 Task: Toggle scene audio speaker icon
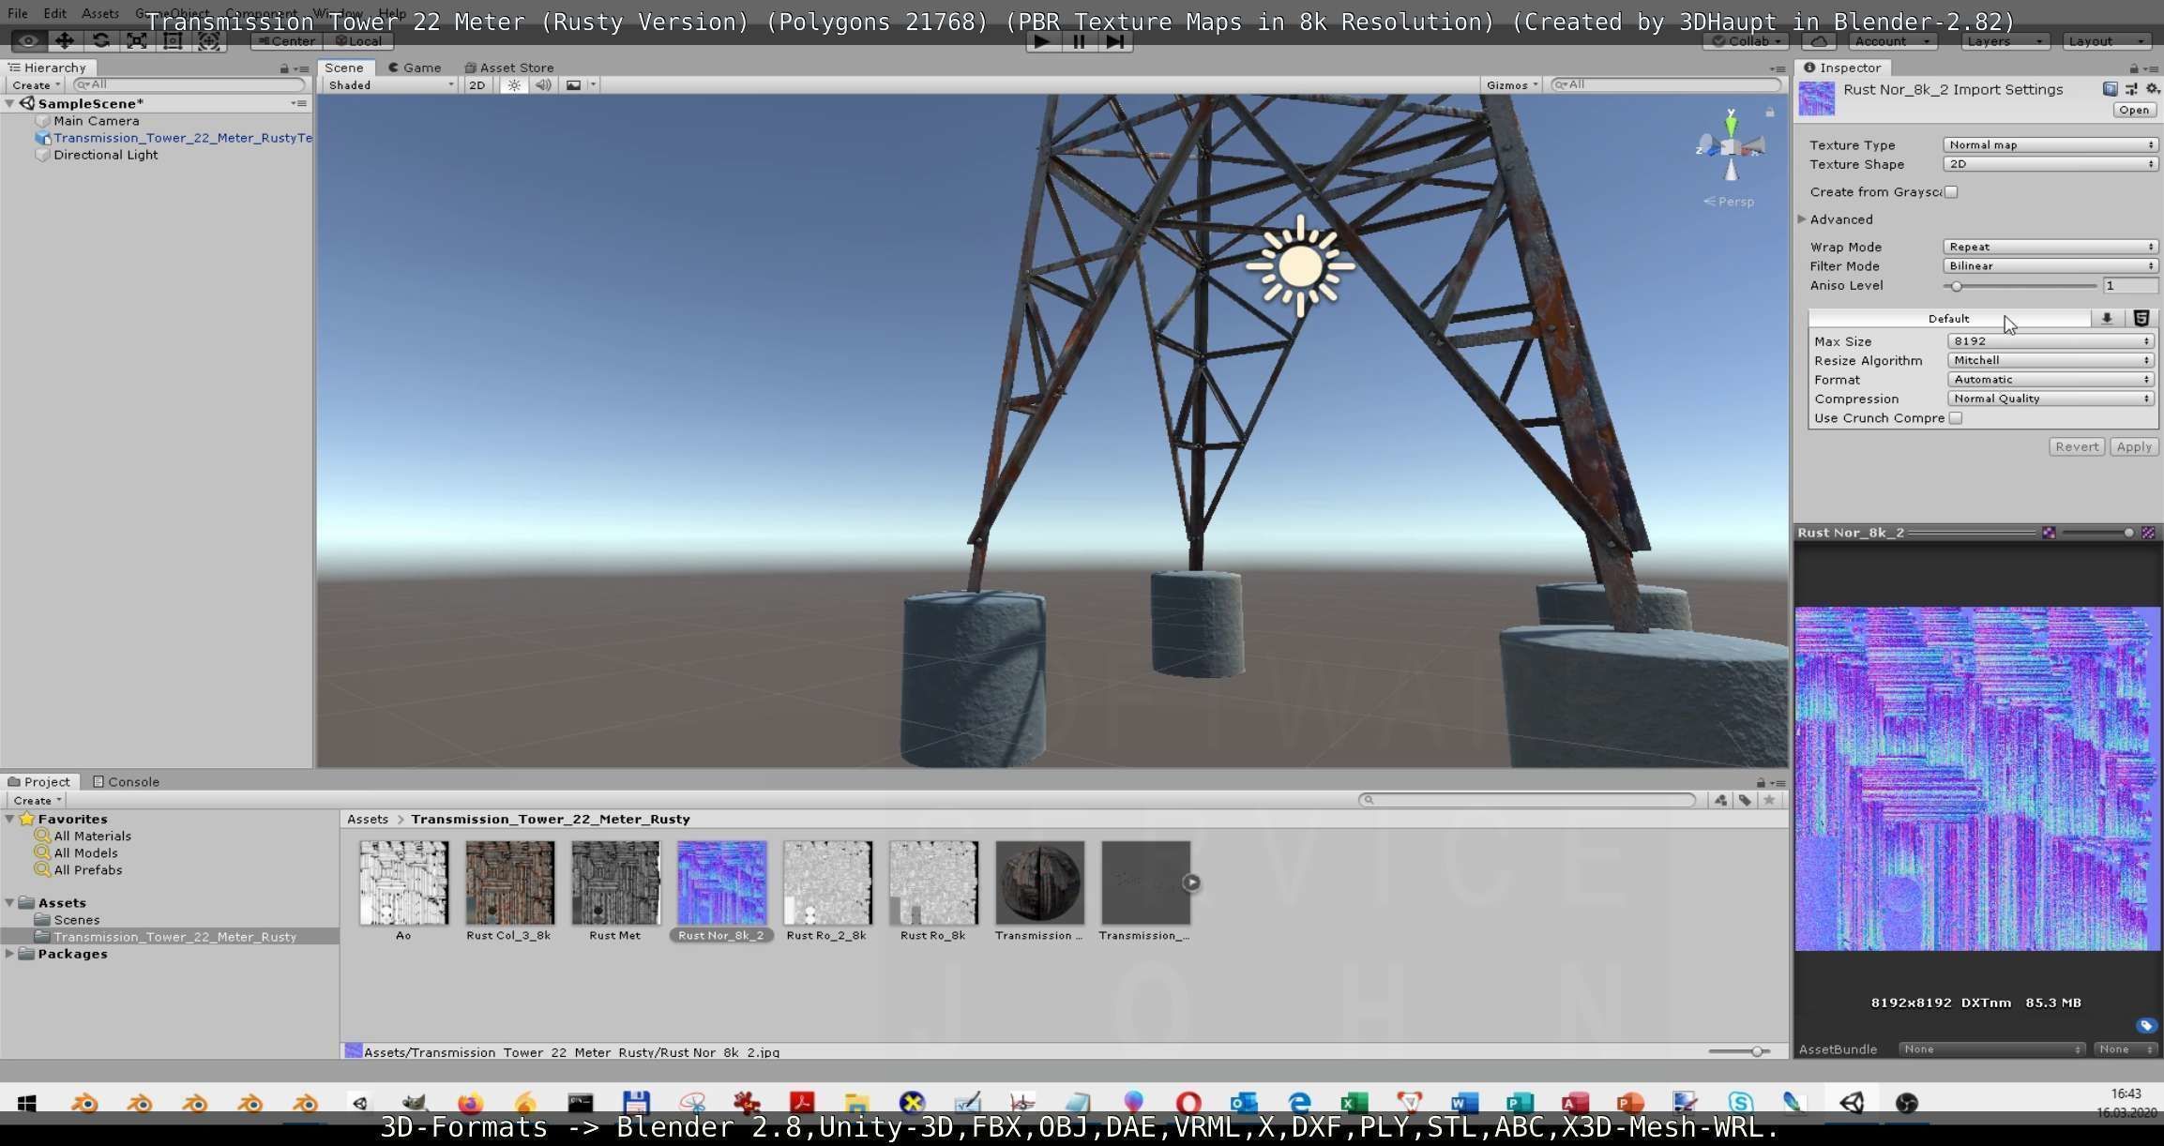[x=543, y=84]
